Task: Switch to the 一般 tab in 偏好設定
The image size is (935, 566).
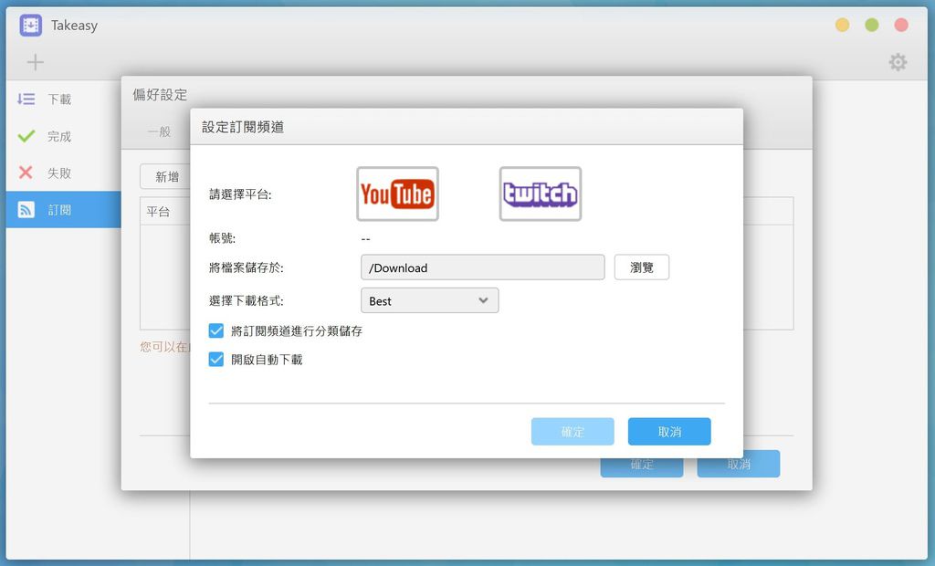Action: (159, 131)
